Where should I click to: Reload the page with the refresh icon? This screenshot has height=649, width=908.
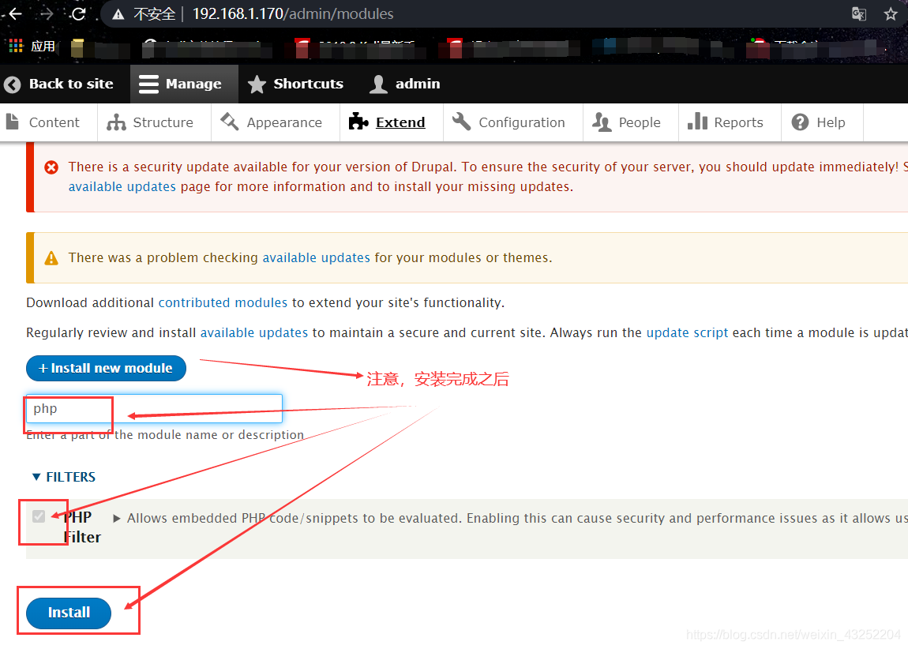click(78, 14)
